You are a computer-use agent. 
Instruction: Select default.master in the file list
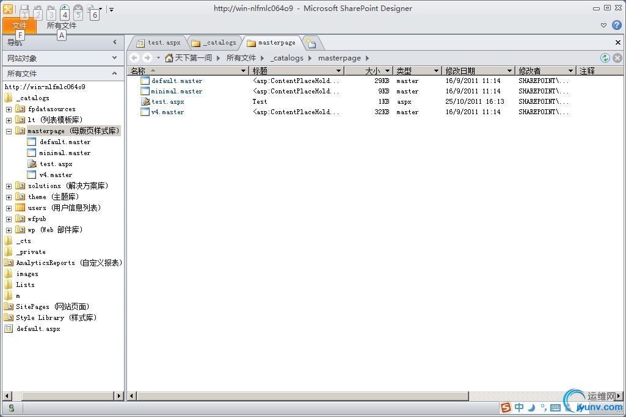click(177, 81)
